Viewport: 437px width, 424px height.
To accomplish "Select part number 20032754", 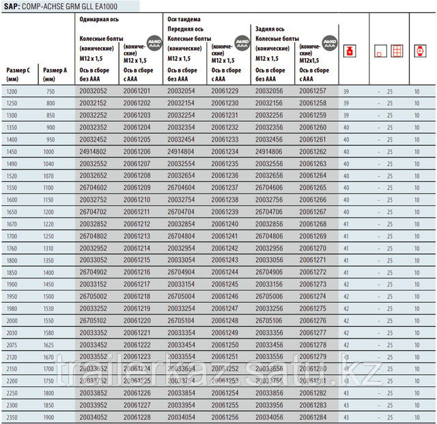I will coord(181,200).
